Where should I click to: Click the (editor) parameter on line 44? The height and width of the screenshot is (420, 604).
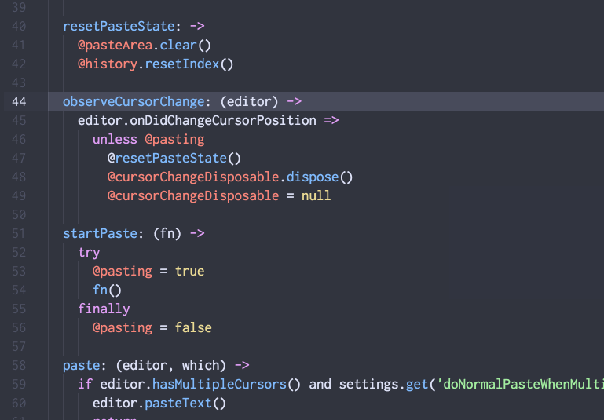249,101
